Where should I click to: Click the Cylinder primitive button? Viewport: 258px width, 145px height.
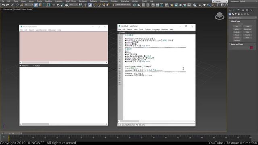click(x=237, y=32)
